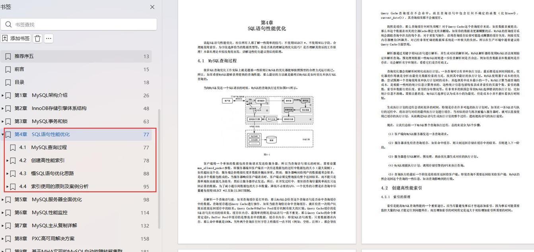Click bookmark icon beside 第4章

[8, 134]
